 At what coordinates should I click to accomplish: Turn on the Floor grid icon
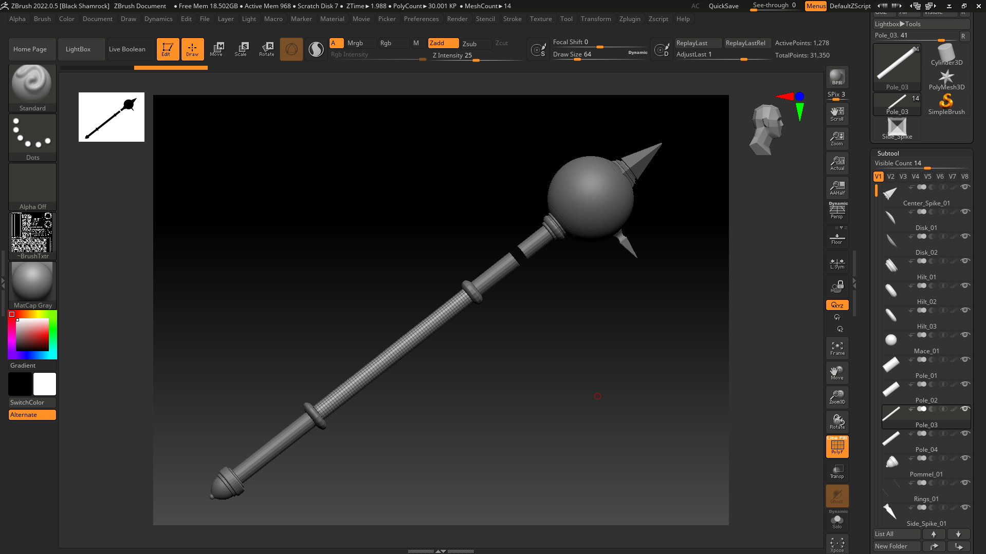[837, 236]
